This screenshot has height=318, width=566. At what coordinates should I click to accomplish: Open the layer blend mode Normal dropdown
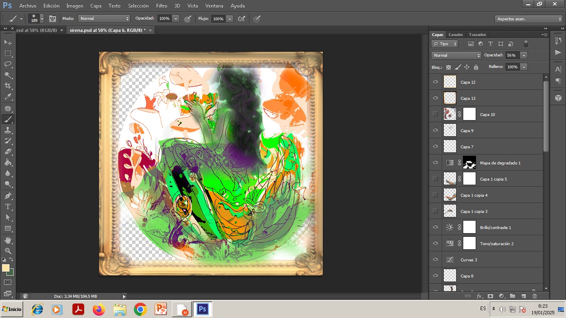click(x=456, y=55)
